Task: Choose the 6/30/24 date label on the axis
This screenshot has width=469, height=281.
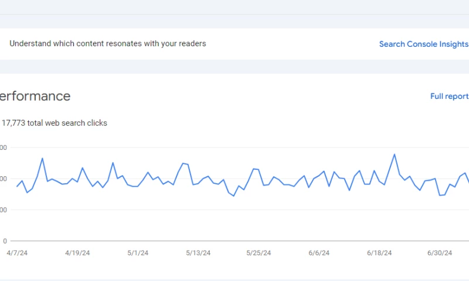Action: [x=439, y=253]
